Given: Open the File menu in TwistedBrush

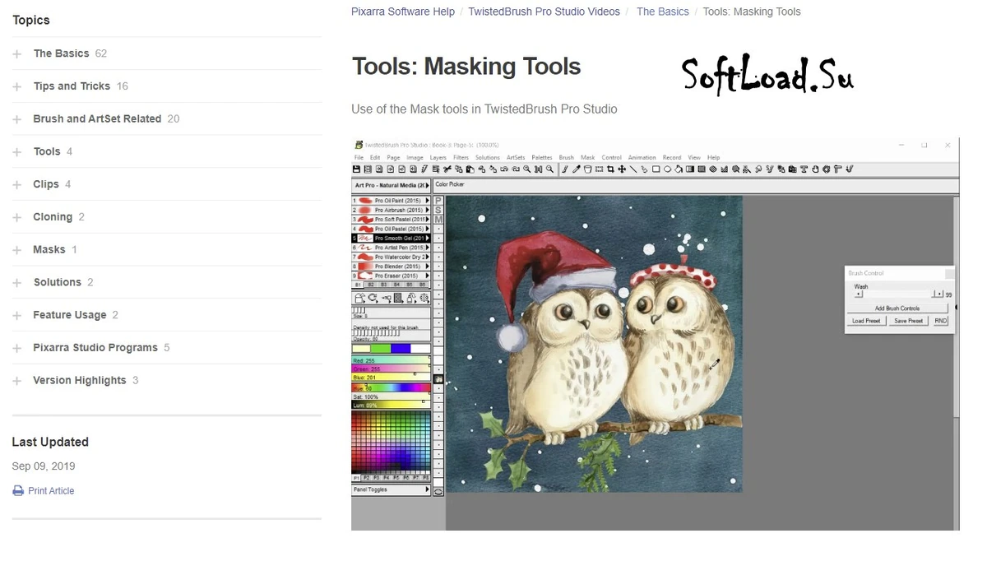Looking at the screenshot, I should (x=359, y=157).
